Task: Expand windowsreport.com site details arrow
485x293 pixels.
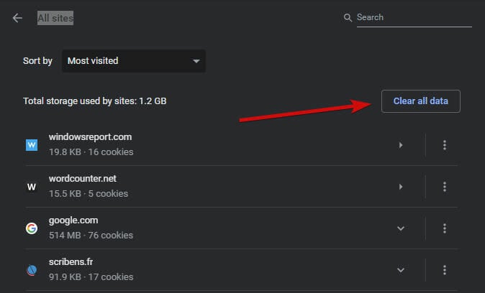Action: [401, 145]
